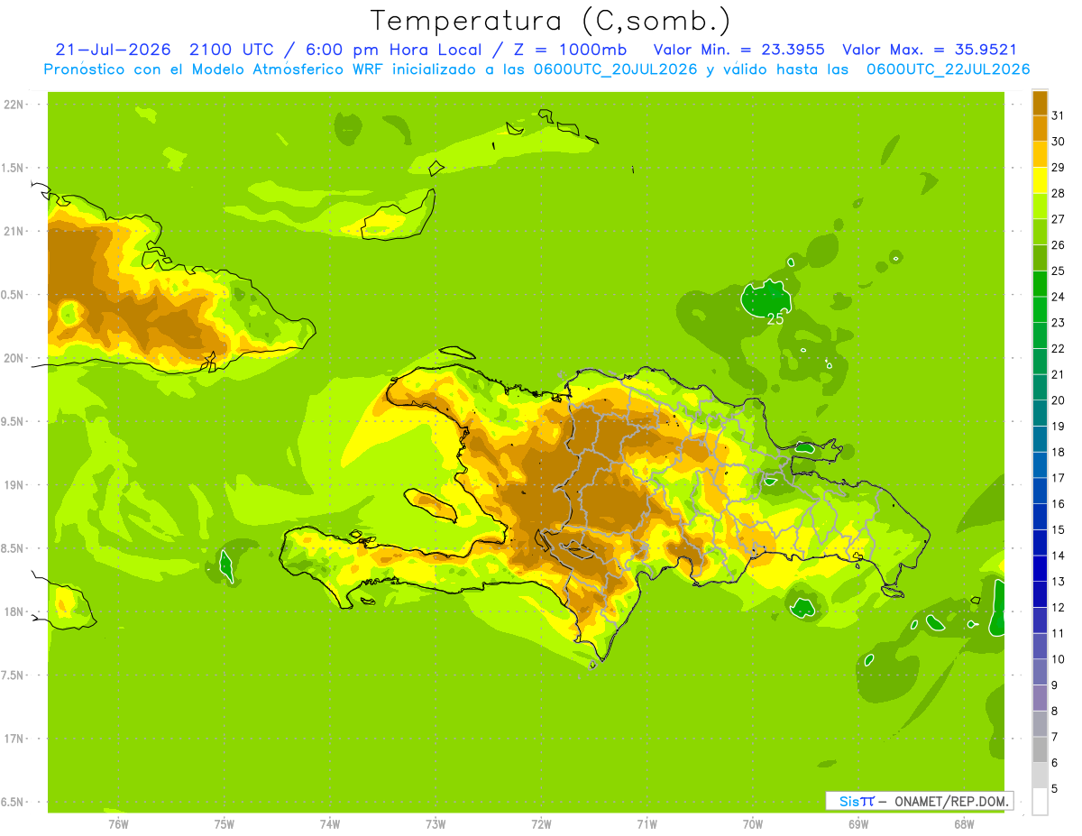Screen dimensions: 1082x836
Task: Click the "74W" longitude label
Action: coord(330,824)
